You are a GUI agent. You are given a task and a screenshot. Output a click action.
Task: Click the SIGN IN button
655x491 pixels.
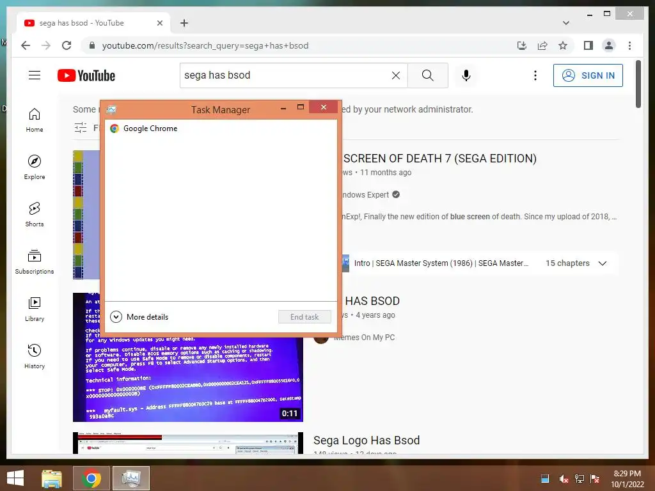(588, 75)
